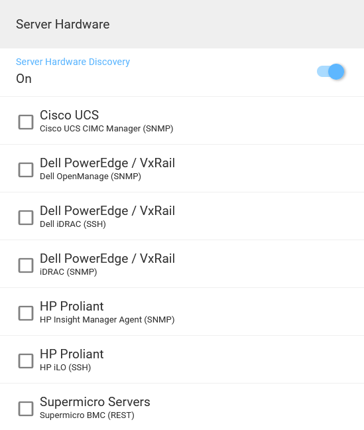Click the HP iLO (SSH) description text
The width and height of the screenshot is (364, 430).
[65, 367]
